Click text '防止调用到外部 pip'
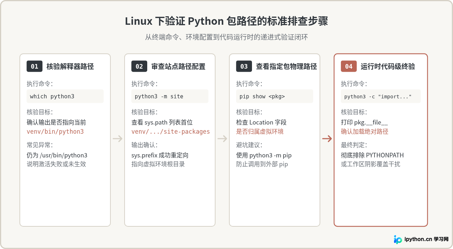This screenshot has width=453, height=249. (x=262, y=164)
